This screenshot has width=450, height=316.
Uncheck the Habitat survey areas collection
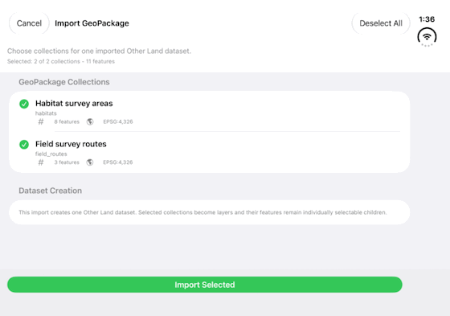[x=24, y=104]
